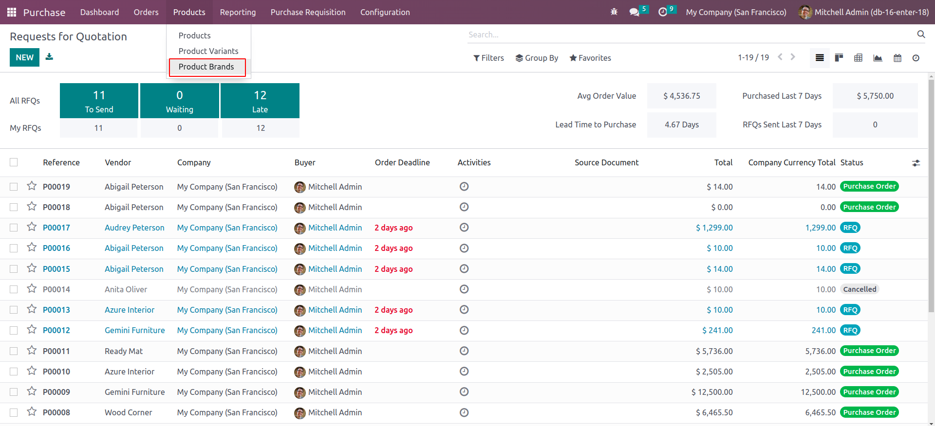The image size is (935, 426).
Task: Click the download export icon
Action: coord(49,57)
